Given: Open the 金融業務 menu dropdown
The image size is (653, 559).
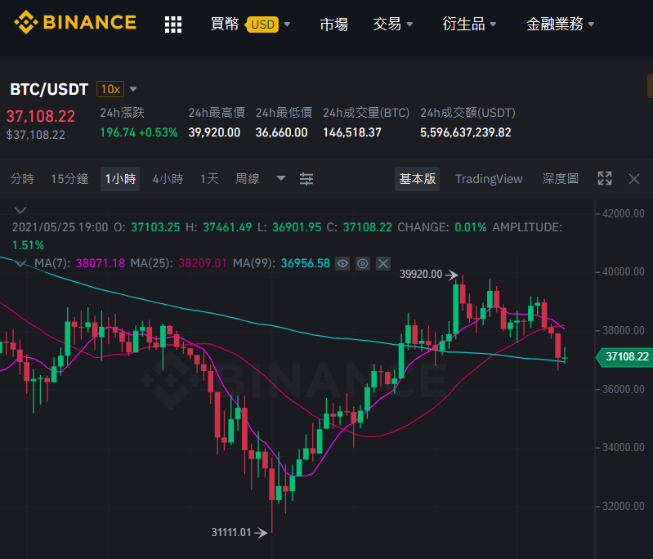Looking at the screenshot, I should tap(560, 25).
